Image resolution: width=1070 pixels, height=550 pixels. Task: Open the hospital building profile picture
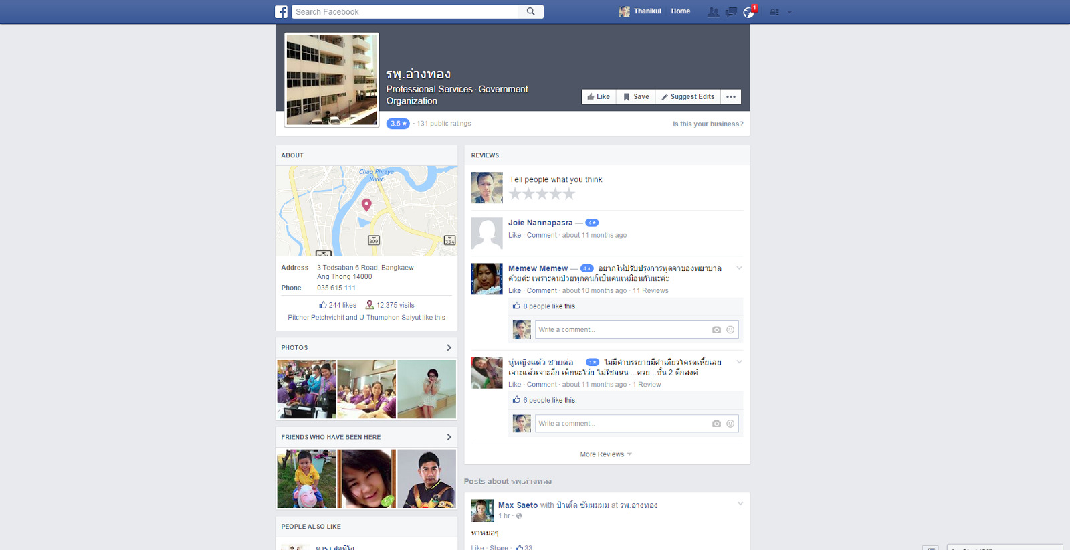(332, 80)
